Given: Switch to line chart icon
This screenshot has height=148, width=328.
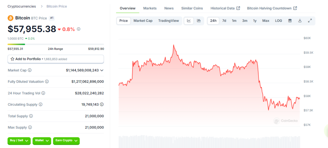Looking at the screenshot, I should (189, 21).
